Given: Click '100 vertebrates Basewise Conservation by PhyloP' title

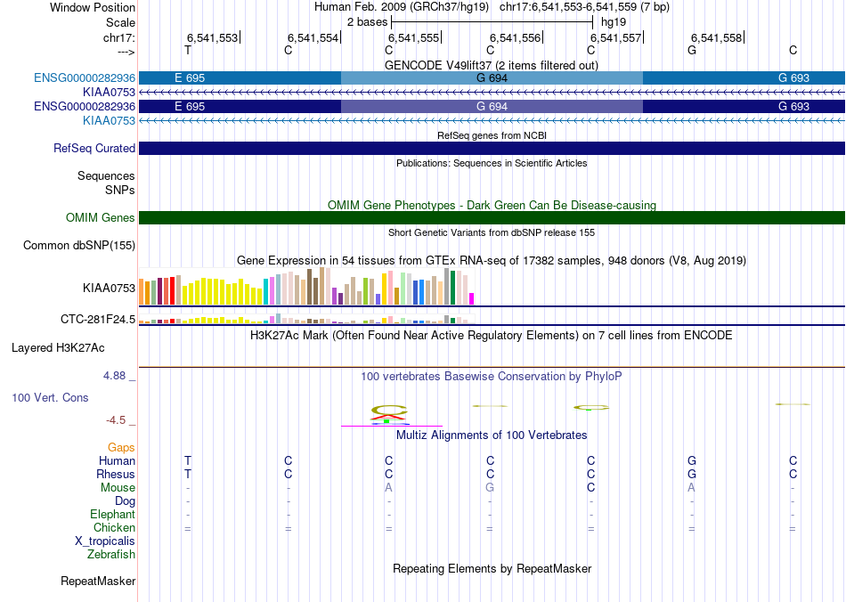Looking at the screenshot, I should [x=492, y=376].
